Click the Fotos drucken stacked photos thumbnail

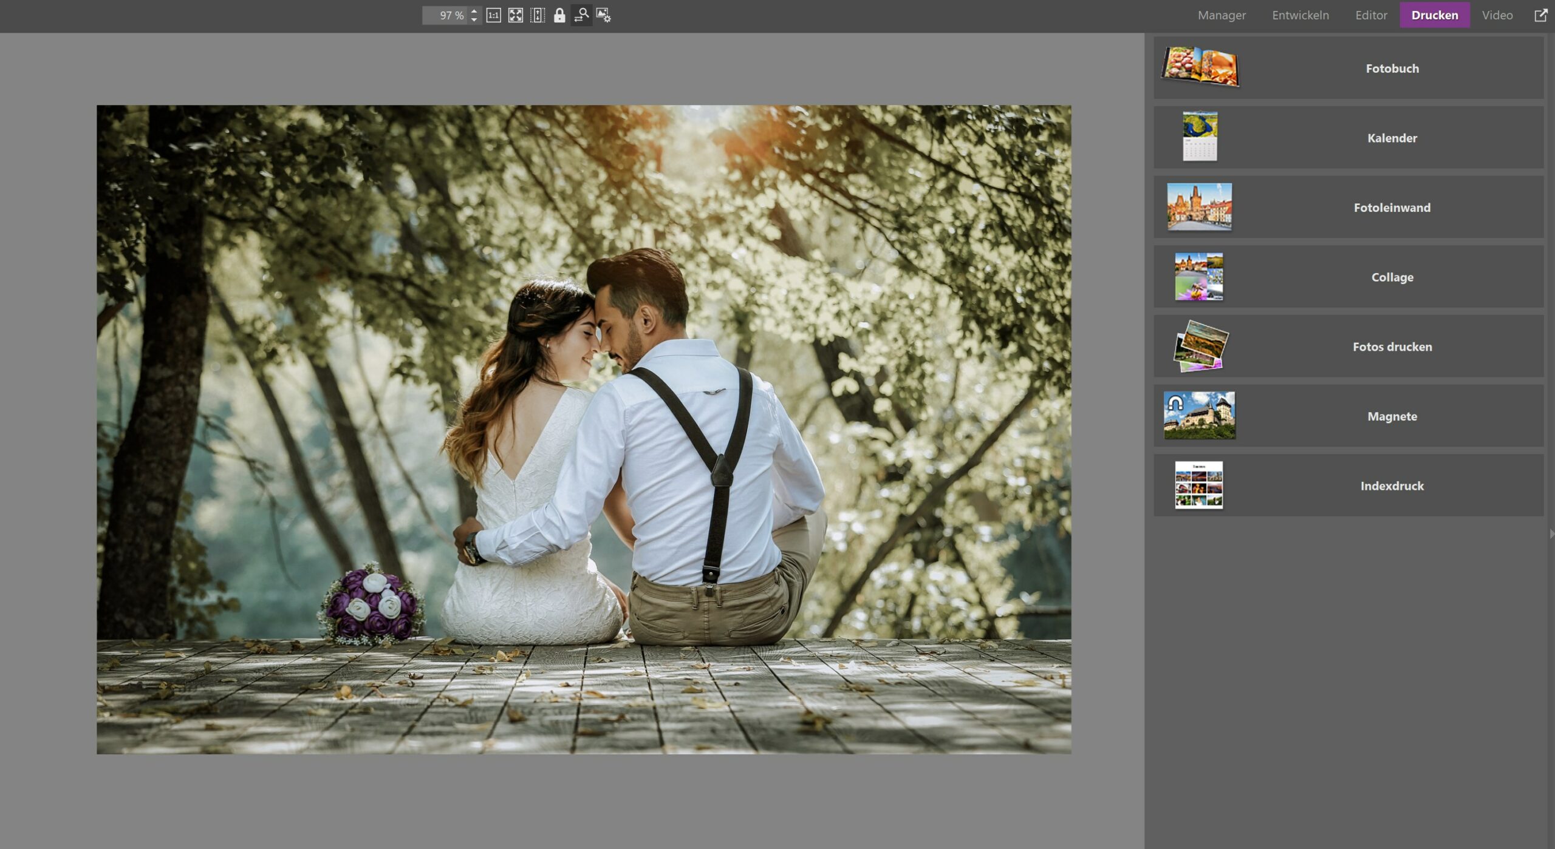pyautogui.click(x=1200, y=346)
